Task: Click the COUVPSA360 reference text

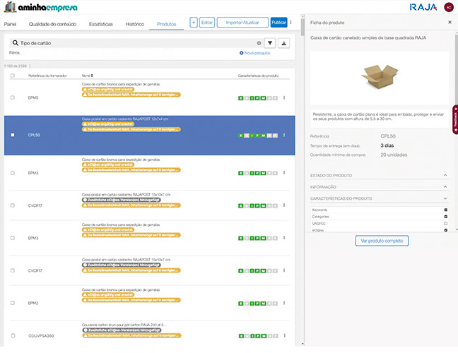Action: [41, 336]
